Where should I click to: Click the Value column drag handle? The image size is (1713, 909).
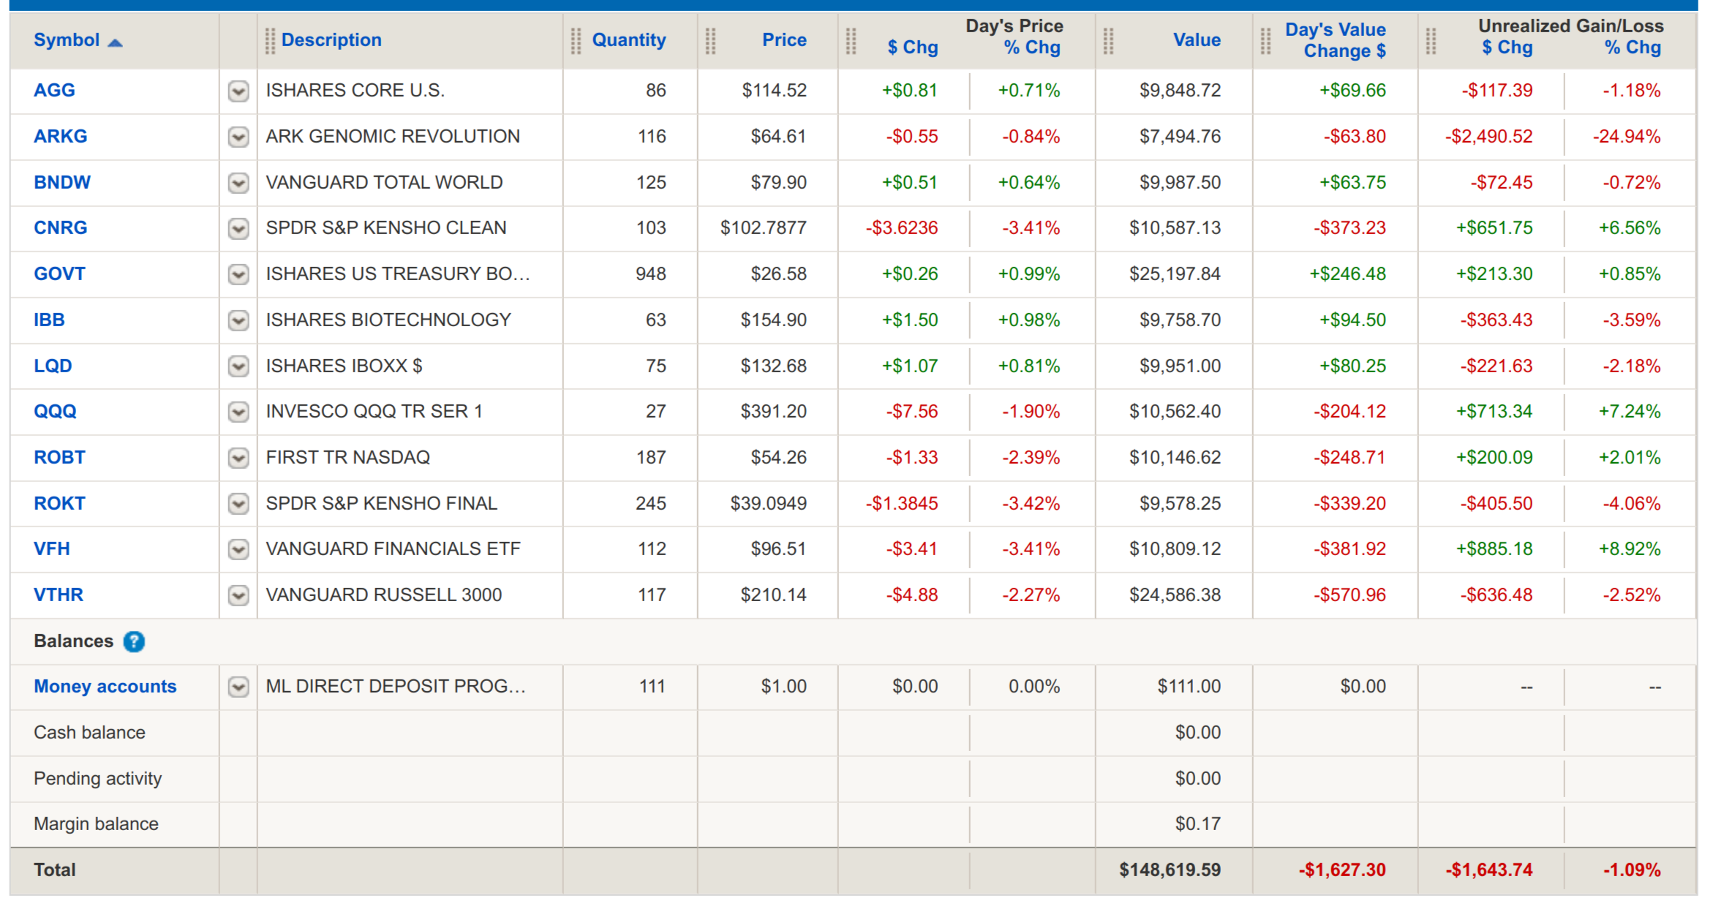point(1108,41)
